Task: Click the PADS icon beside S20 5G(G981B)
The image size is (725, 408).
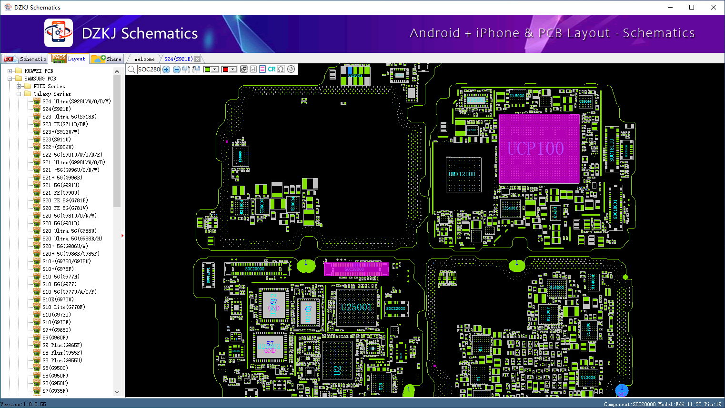Action: (37, 223)
